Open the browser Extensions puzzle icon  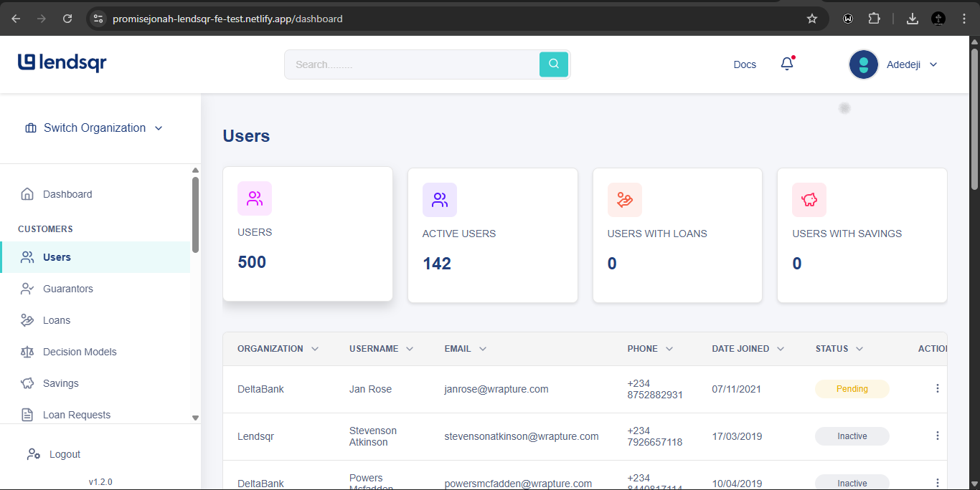coord(874,19)
